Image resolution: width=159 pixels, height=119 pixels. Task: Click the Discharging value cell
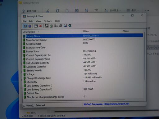point(89,51)
